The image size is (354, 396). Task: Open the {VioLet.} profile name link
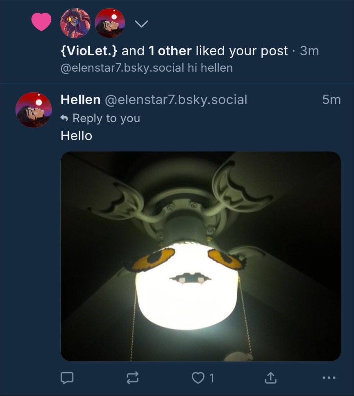pyautogui.click(x=89, y=51)
